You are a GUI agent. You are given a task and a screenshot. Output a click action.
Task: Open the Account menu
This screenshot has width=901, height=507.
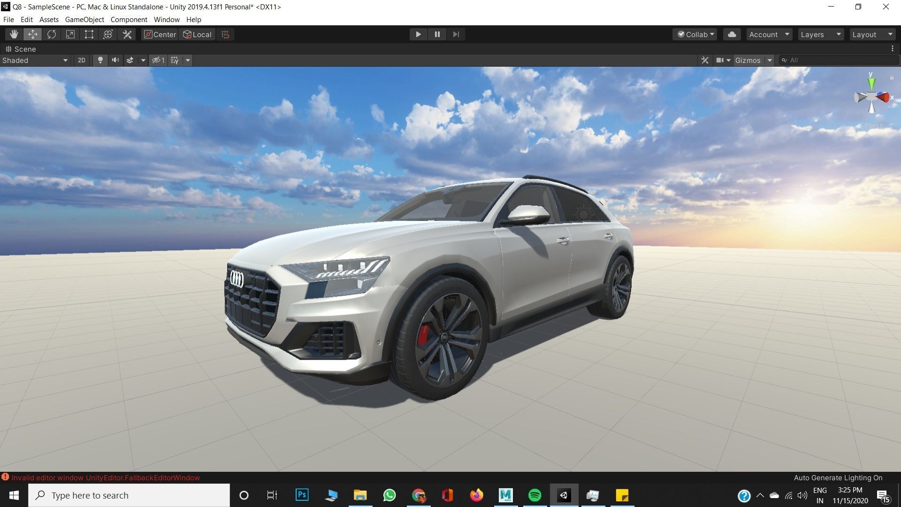coord(768,34)
